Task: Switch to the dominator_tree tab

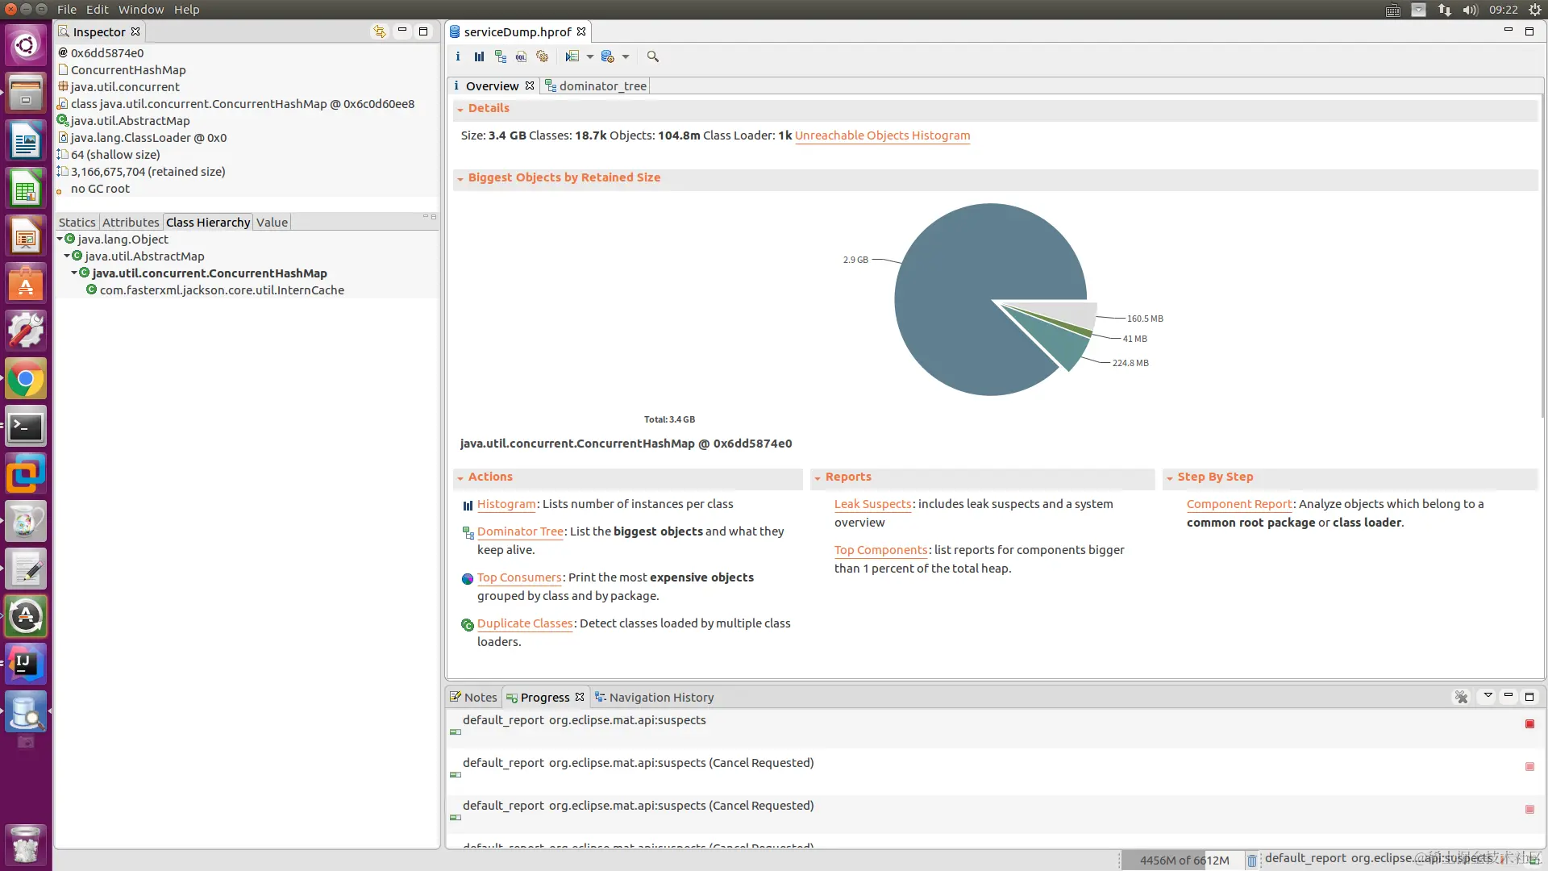Action: [x=601, y=85]
